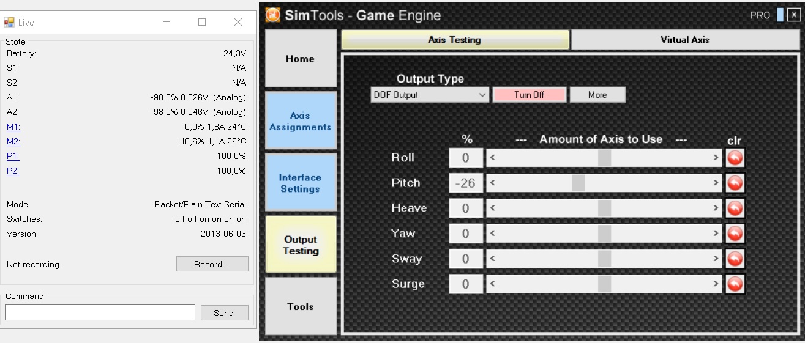805x343 pixels.
Task: Click the version date 2013-06-03
Action: (x=223, y=234)
